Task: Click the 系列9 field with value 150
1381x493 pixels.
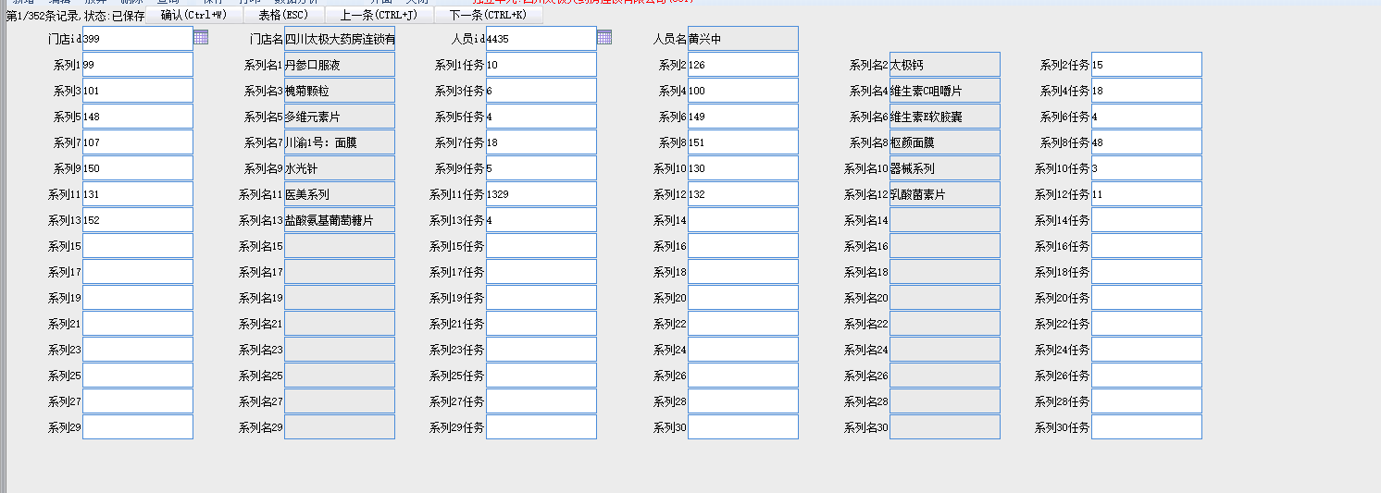Action: click(x=138, y=168)
